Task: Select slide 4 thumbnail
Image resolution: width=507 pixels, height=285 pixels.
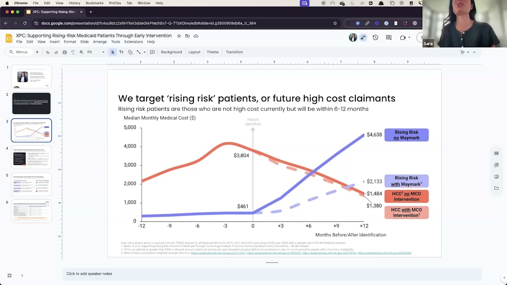Action: (31, 157)
